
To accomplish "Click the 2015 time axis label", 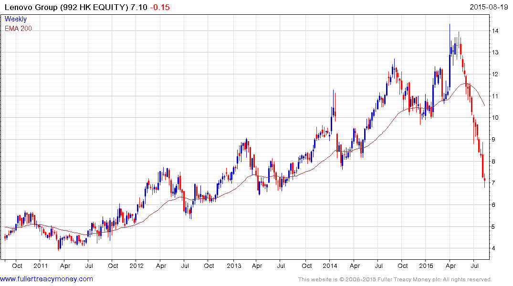I will tap(426, 266).
